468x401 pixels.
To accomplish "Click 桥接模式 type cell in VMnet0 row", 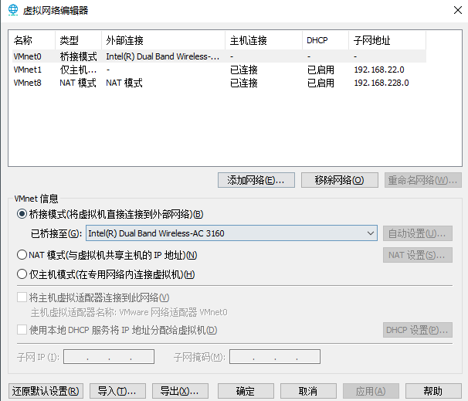I will [78, 56].
